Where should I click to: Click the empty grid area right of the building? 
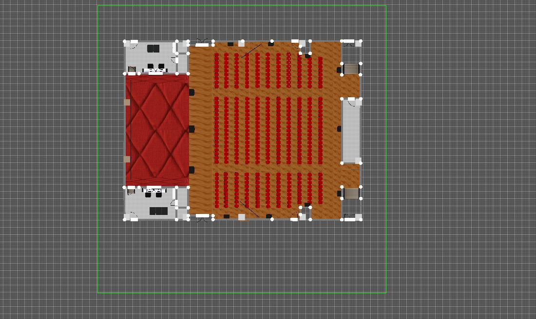click(x=458, y=146)
